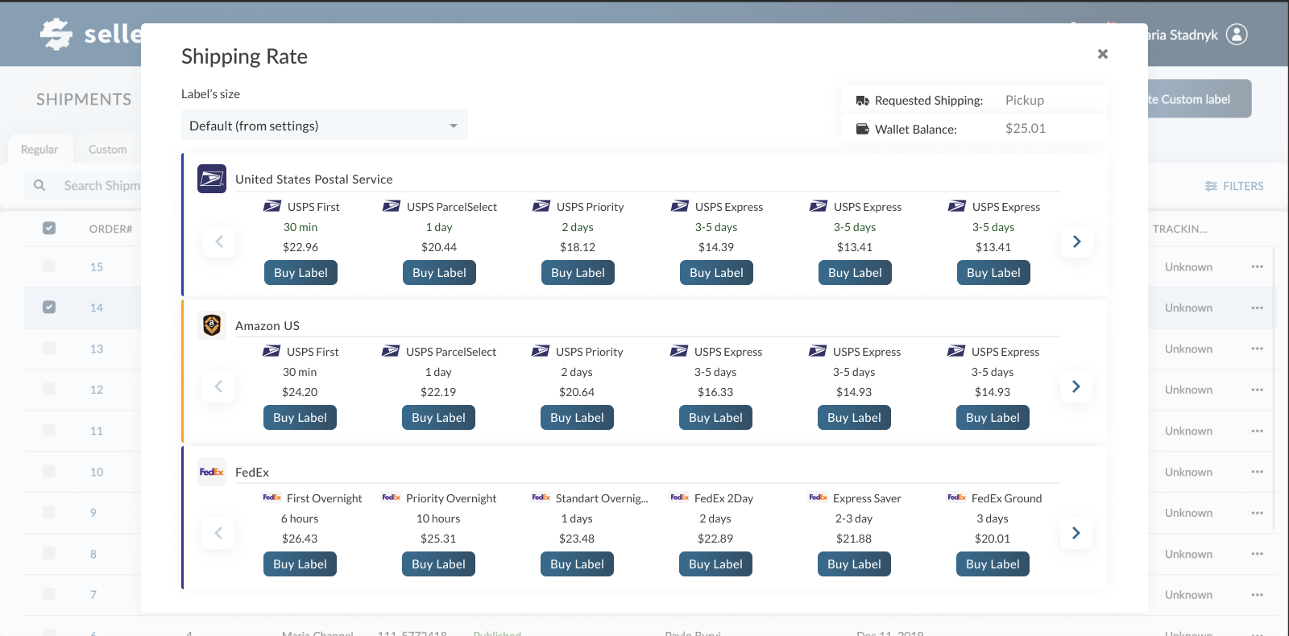Buy Label for FedEx First Overnight
1289x636 pixels.
click(x=300, y=564)
